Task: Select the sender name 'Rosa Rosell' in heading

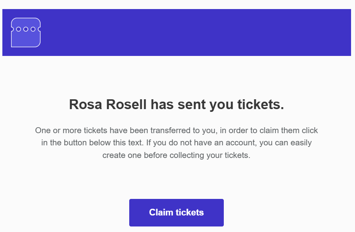Action: 108,104
